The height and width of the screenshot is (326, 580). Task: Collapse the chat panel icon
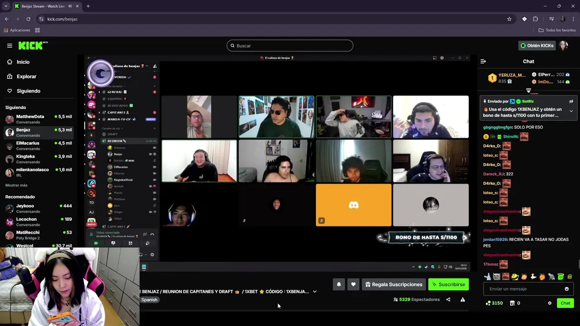[x=483, y=61]
